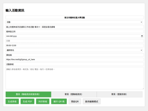Click the 列印表格 button
This screenshot has width=148, height=111.
[x=43, y=101]
